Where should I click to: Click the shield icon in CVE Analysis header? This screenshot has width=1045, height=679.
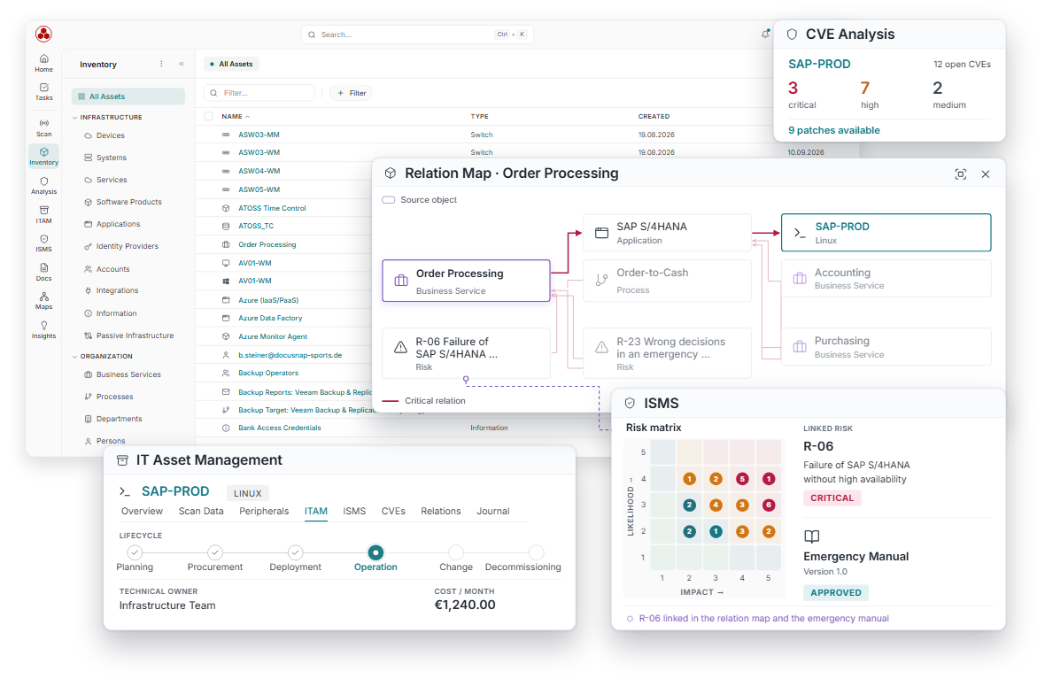point(792,34)
